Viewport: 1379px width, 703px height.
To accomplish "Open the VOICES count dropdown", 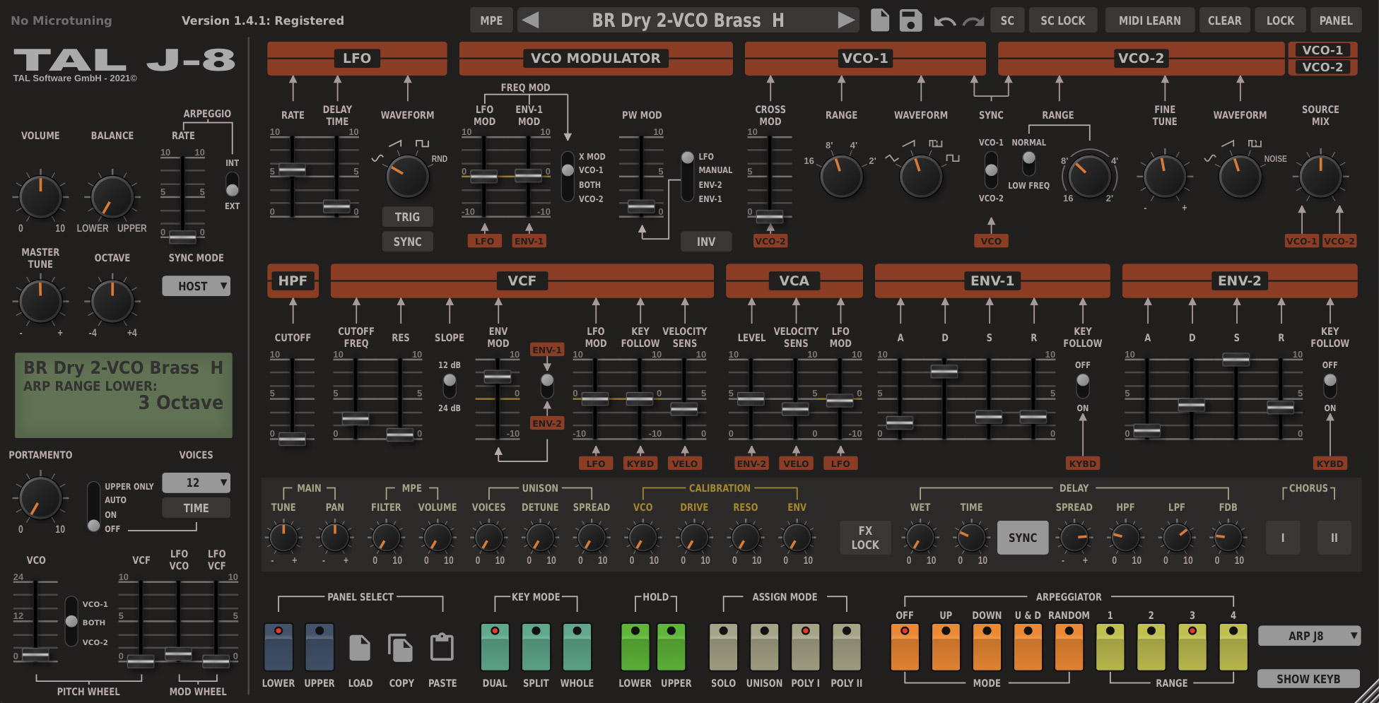I will 196,483.
